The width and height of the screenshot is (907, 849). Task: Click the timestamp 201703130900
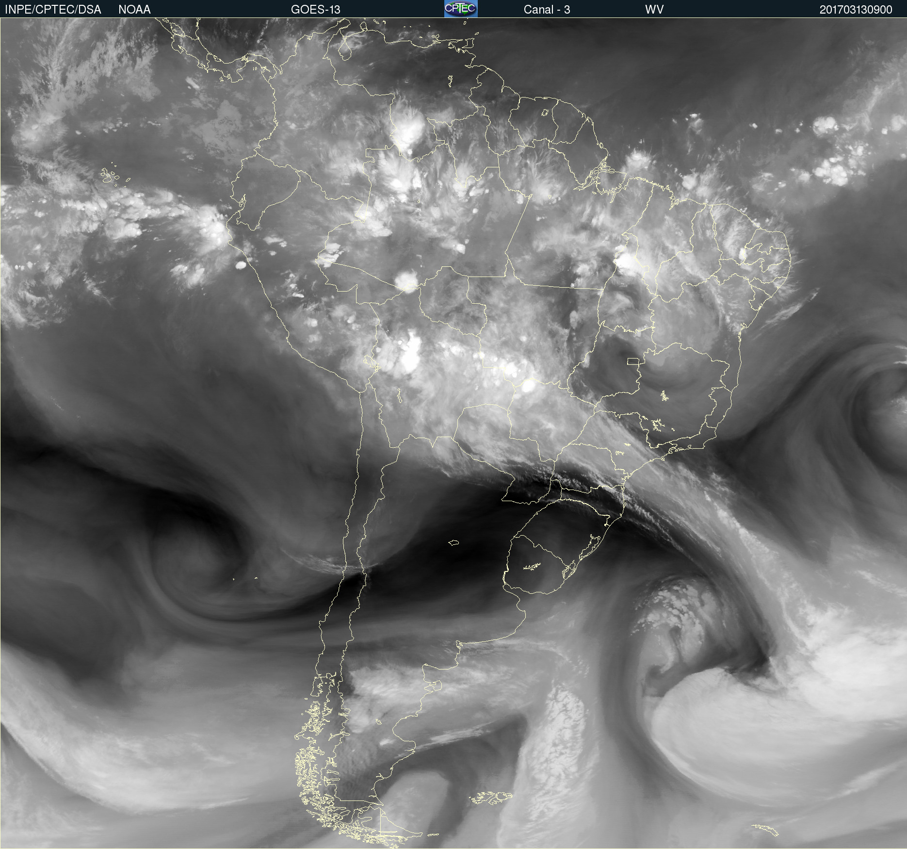[x=856, y=10]
